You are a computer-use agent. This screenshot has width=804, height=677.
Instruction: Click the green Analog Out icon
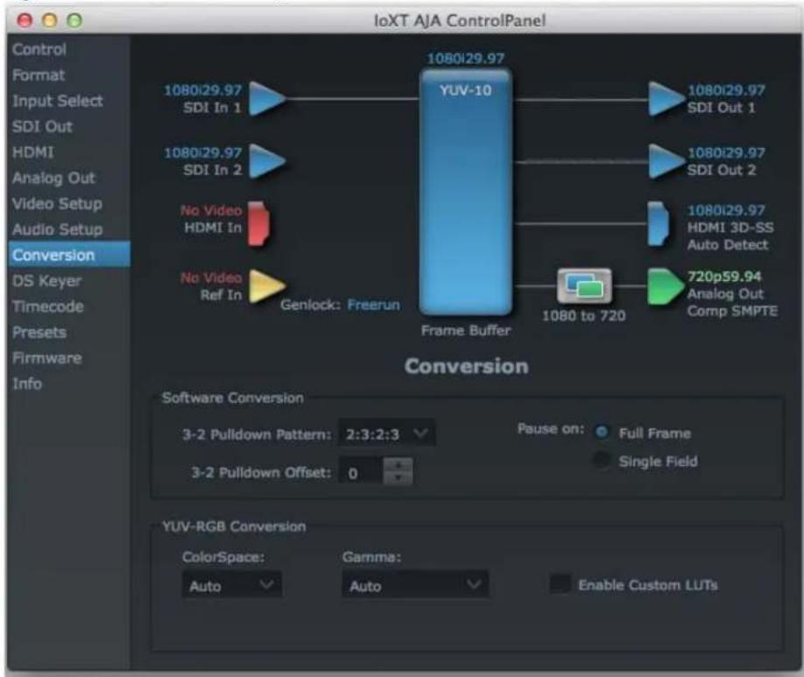click(x=665, y=286)
